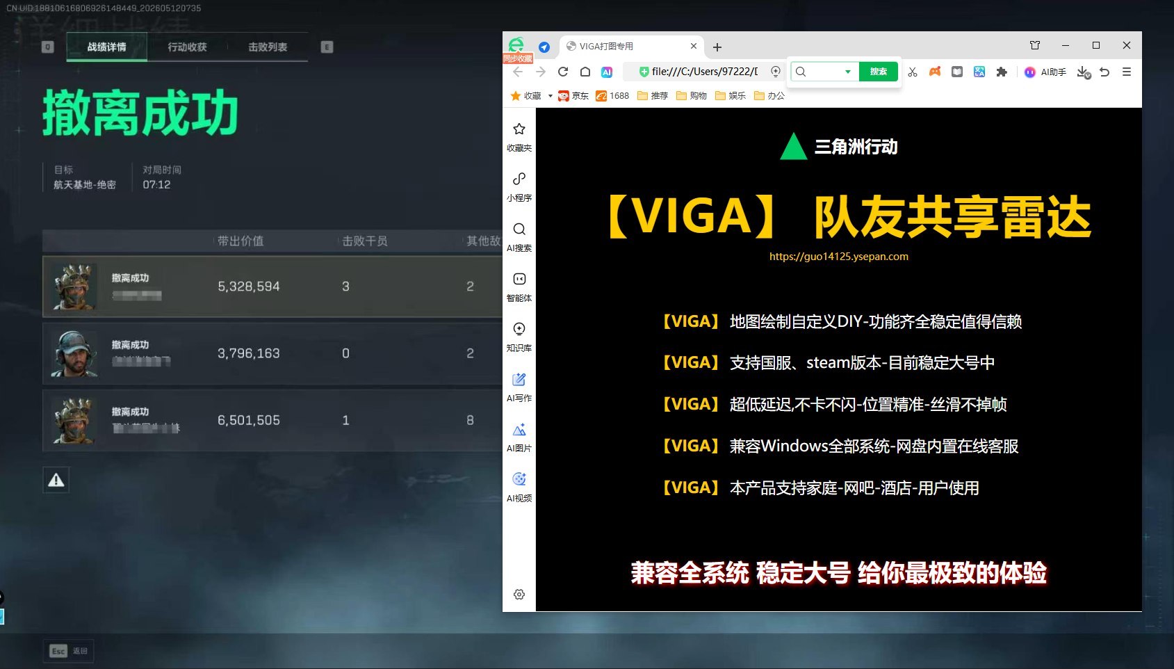Open the extensions puzzle icon

click(x=1002, y=72)
